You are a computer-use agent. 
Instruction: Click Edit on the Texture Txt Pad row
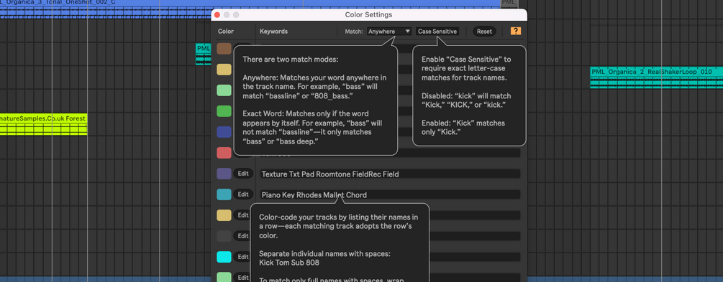coord(243,174)
